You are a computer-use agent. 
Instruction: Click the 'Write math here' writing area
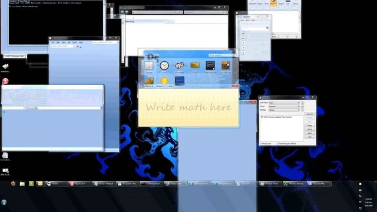pyautogui.click(x=188, y=107)
